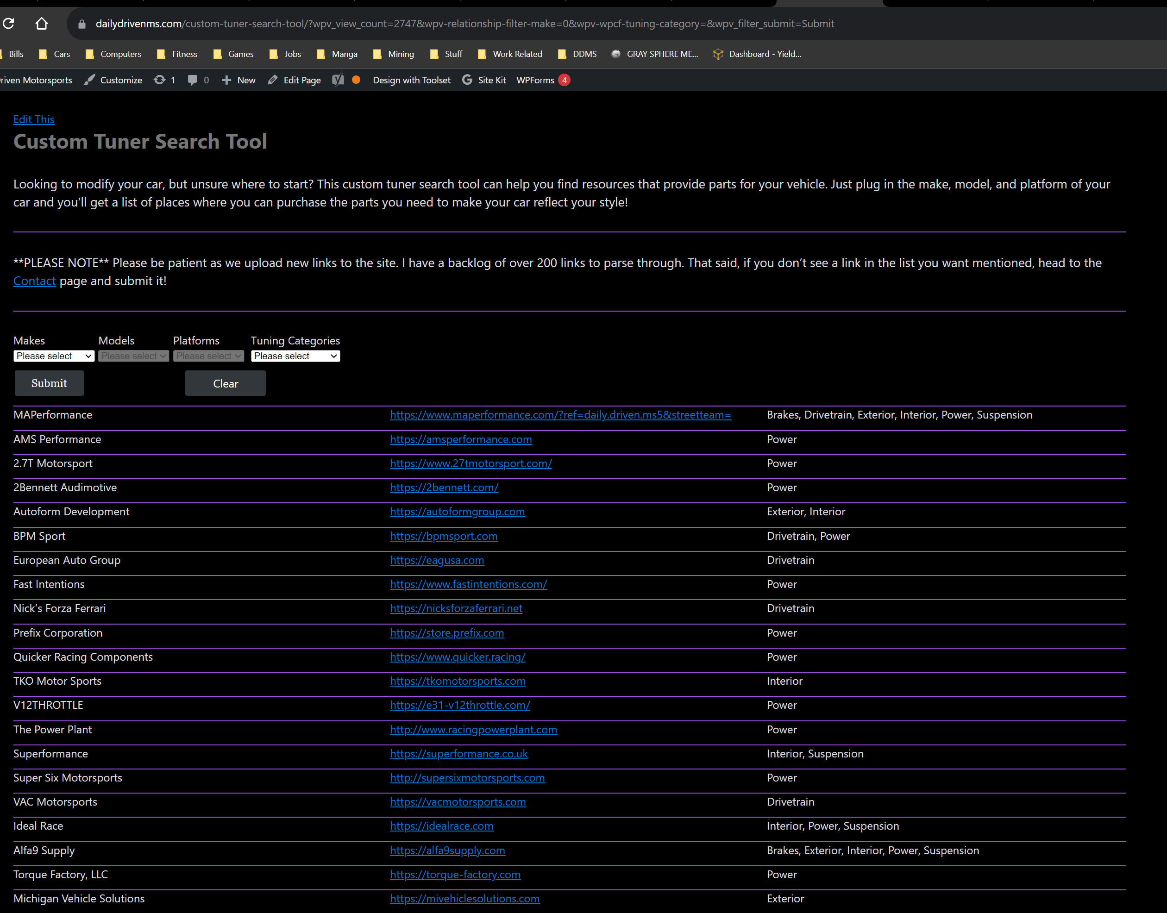Open the Tuning Categories dropdown
Screen dimensions: 1167x913
(x=295, y=356)
